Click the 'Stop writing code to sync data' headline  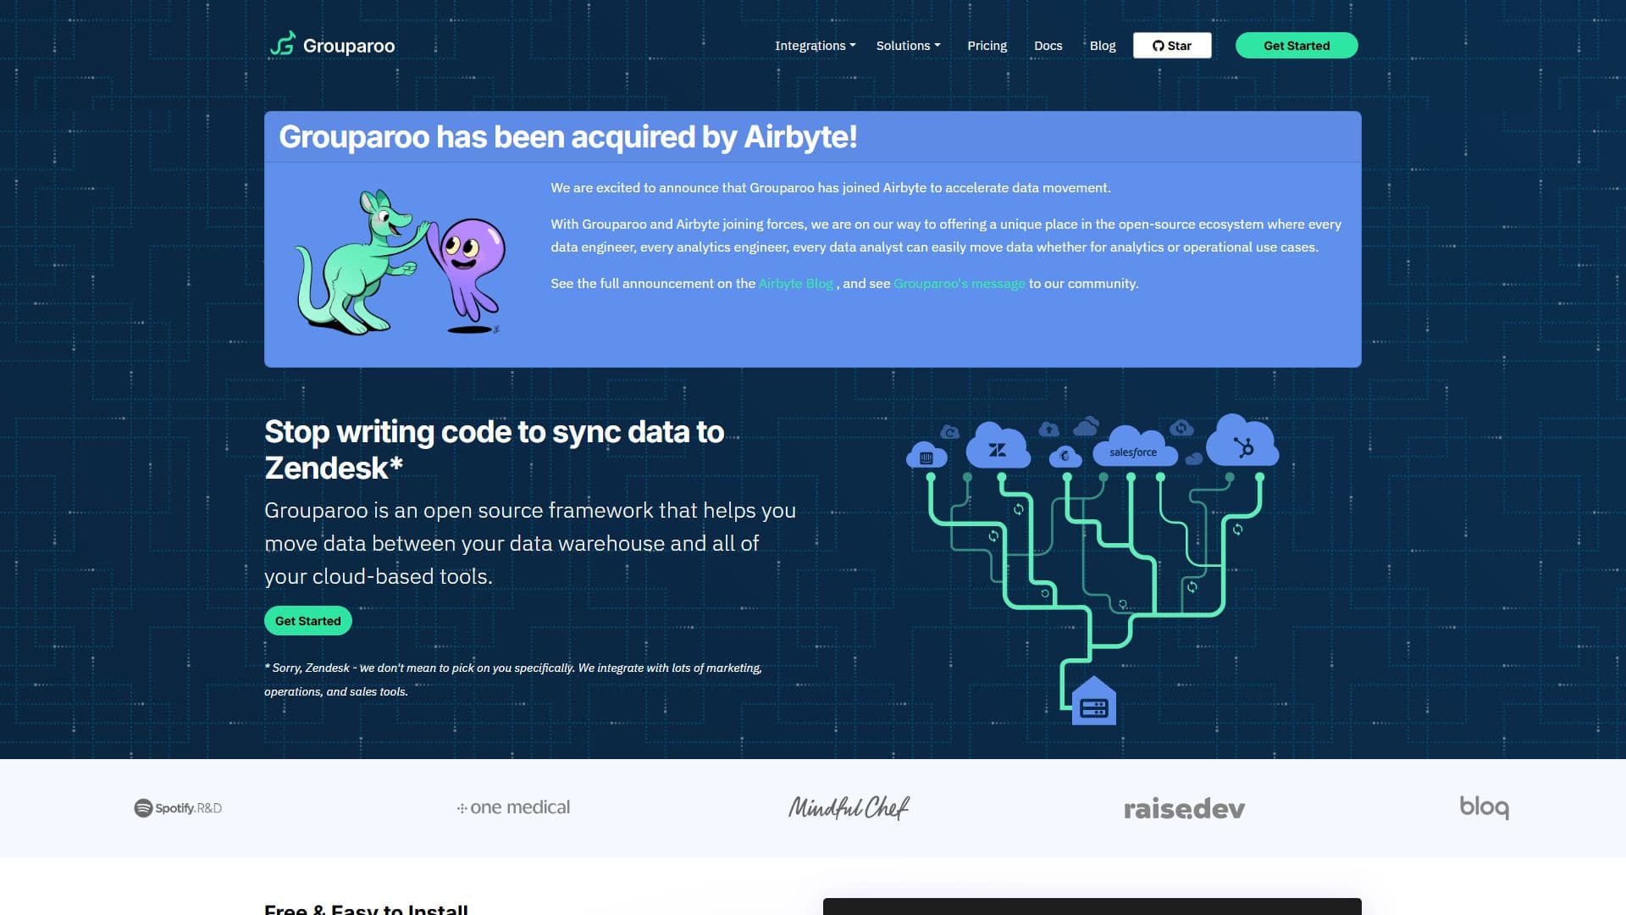click(495, 449)
